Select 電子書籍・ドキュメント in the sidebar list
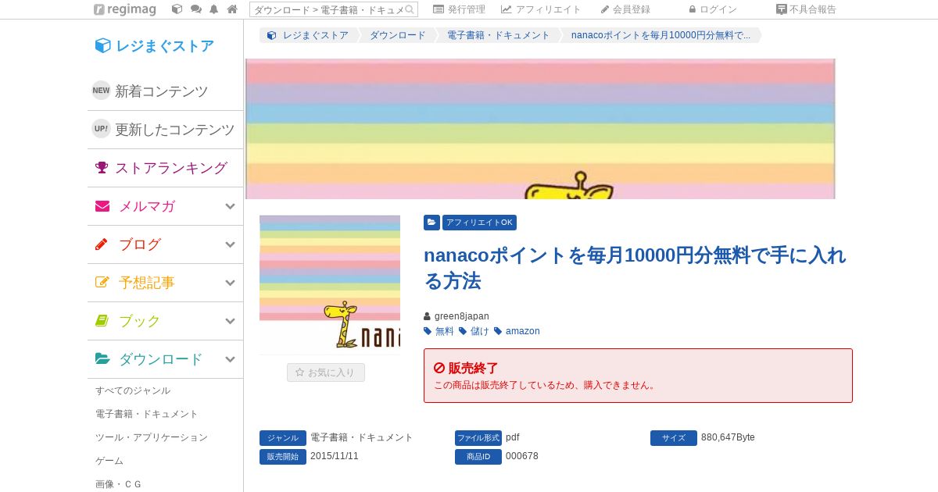This screenshot has width=938, height=492. pyautogui.click(x=147, y=414)
